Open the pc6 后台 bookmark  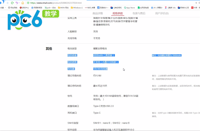tap(50, 8)
